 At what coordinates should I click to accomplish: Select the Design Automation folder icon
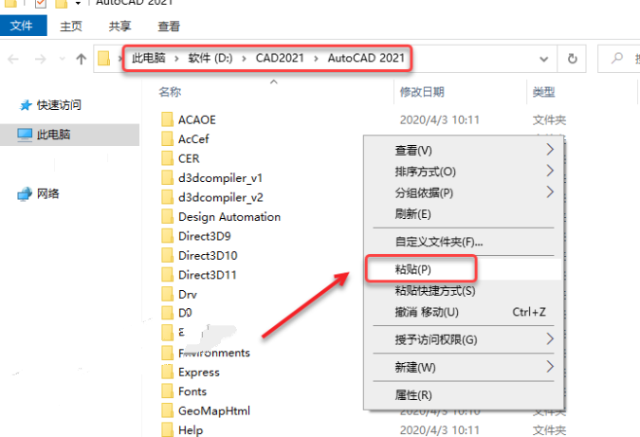(167, 217)
